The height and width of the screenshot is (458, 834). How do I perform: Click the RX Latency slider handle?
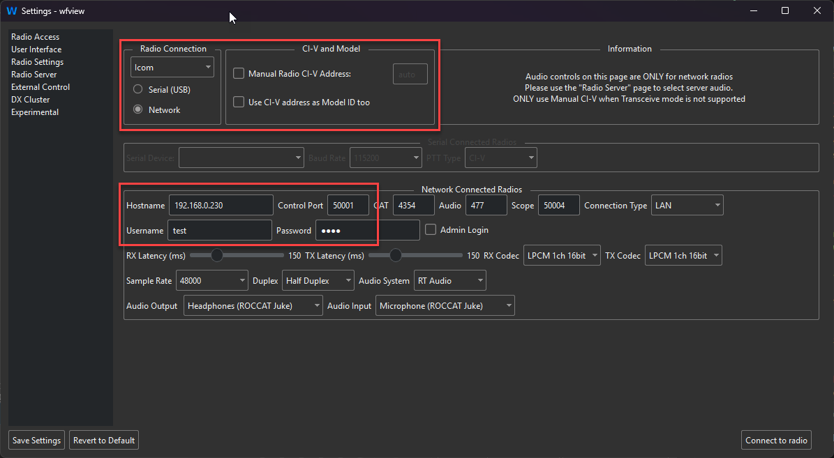point(216,256)
